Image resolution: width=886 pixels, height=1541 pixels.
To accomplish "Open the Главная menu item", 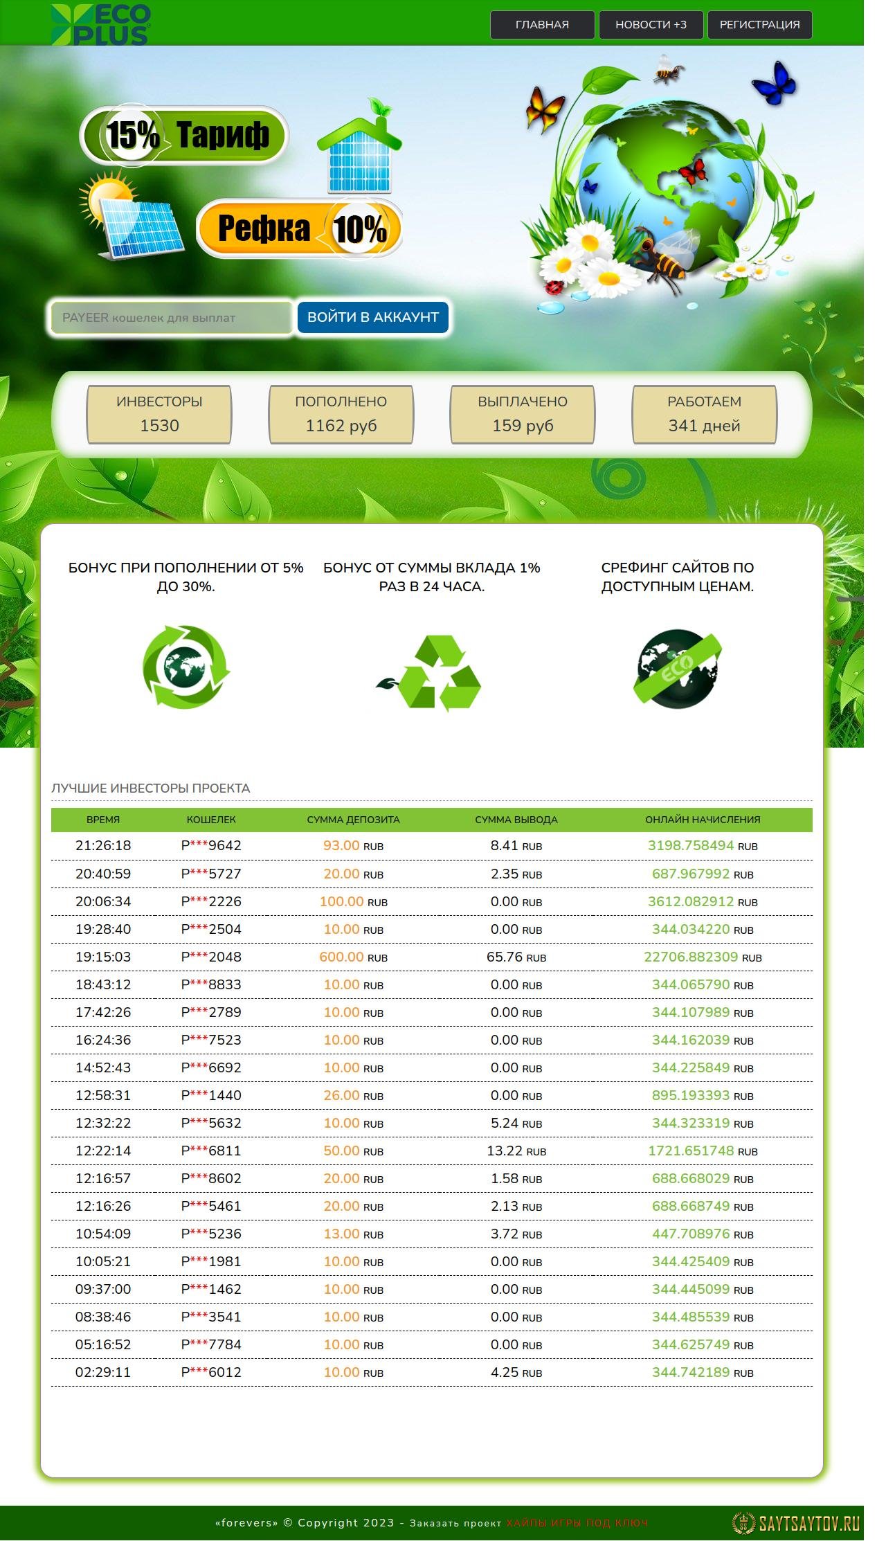I will tap(542, 25).
